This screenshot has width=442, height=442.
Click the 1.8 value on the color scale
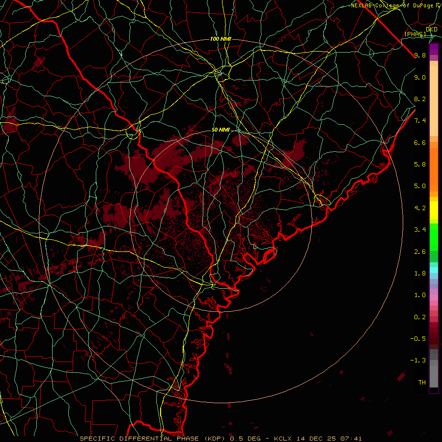pos(420,274)
